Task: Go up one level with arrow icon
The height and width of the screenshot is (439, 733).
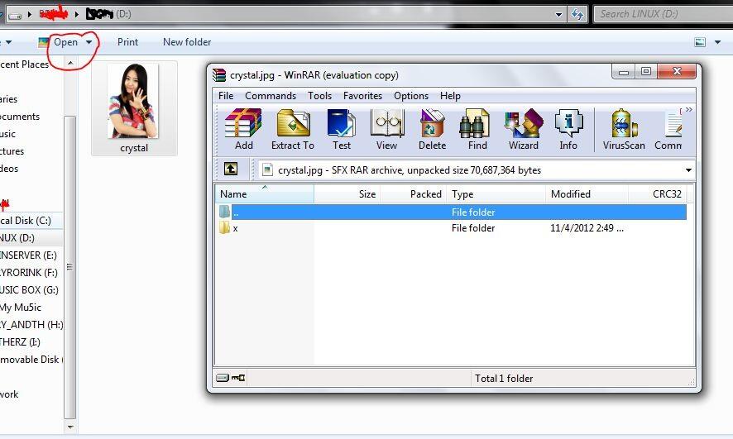Action: (x=231, y=169)
